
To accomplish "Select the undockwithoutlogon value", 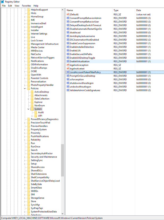I will click(x=80, y=87).
